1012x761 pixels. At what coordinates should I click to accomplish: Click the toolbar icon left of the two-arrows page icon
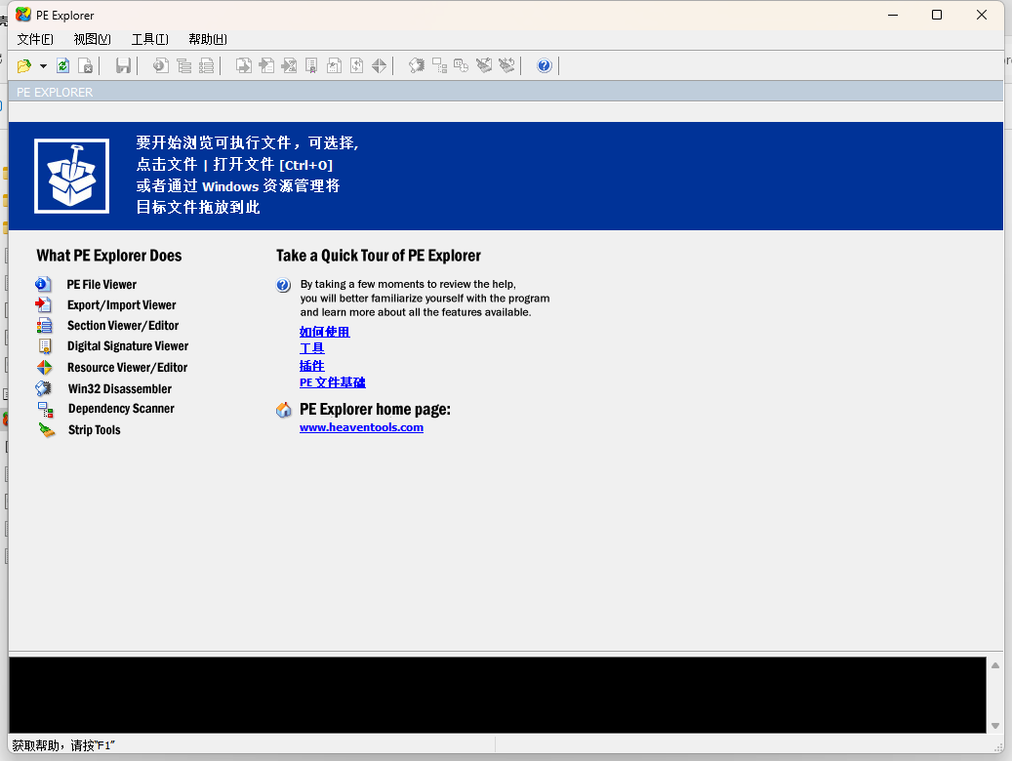pos(335,65)
